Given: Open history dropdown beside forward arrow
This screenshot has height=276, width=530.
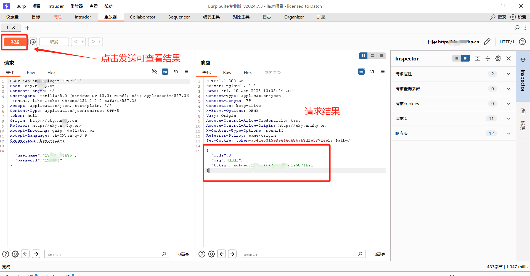Looking at the screenshot, I should coord(100,42).
